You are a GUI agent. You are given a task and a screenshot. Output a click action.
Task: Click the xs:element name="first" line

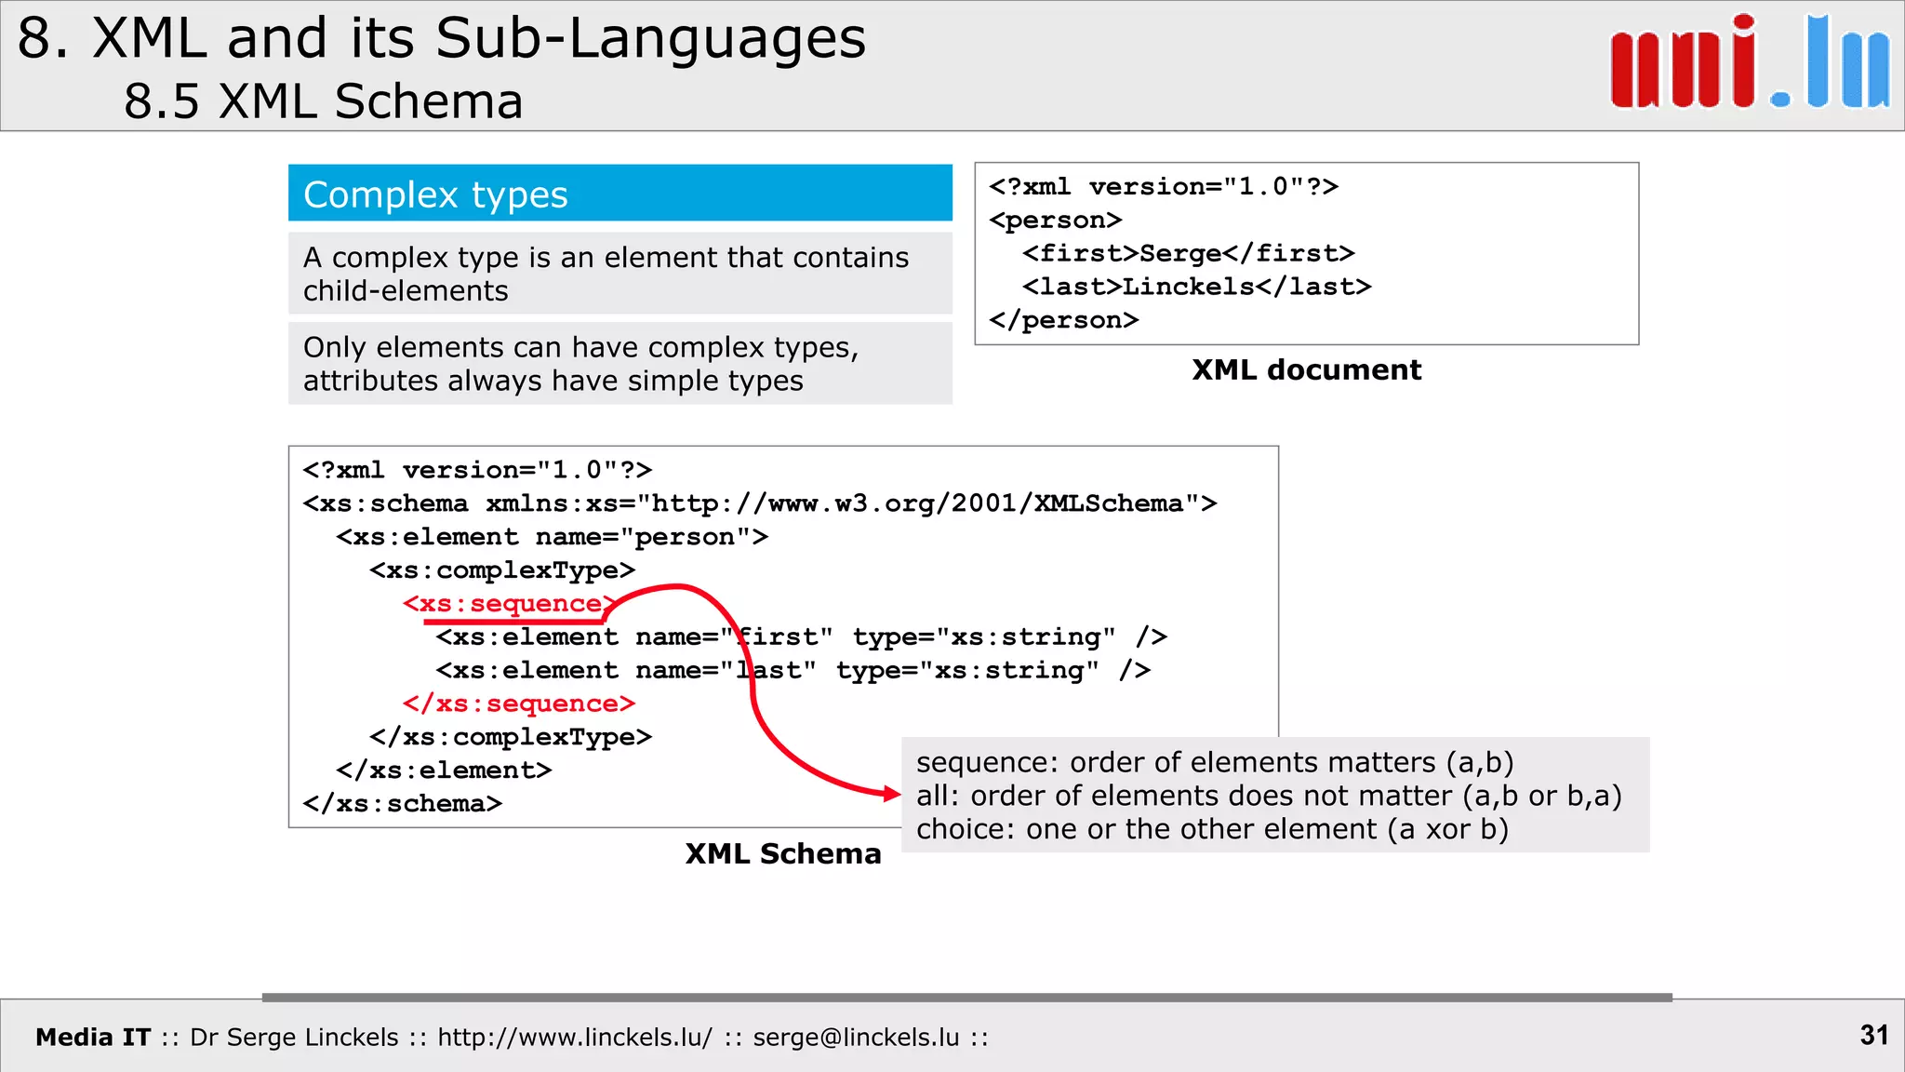tap(802, 637)
